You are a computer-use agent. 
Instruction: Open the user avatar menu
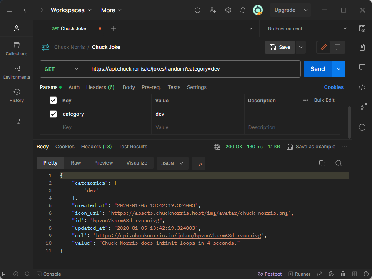pyautogui.click(x=257, y=10)
